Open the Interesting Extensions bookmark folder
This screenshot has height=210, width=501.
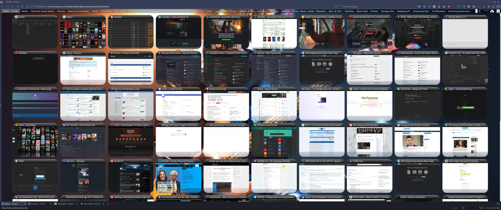[459, 11]
